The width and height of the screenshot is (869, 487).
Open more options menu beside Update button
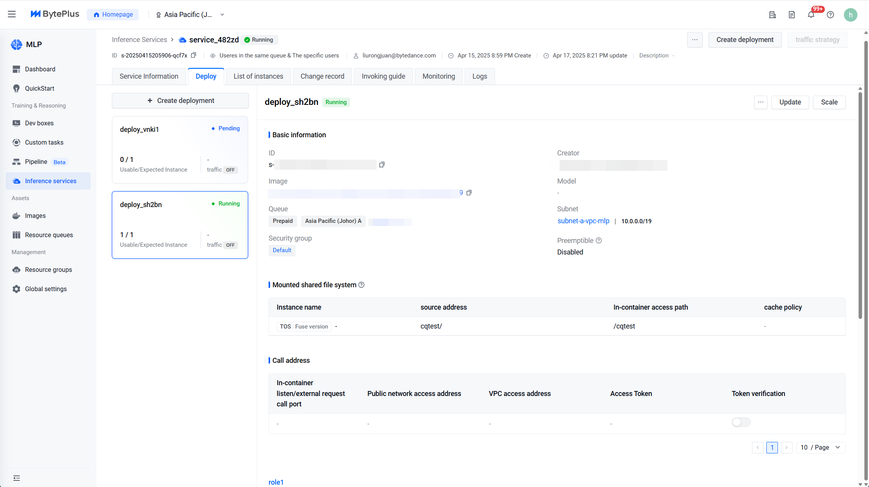[761, 102]
